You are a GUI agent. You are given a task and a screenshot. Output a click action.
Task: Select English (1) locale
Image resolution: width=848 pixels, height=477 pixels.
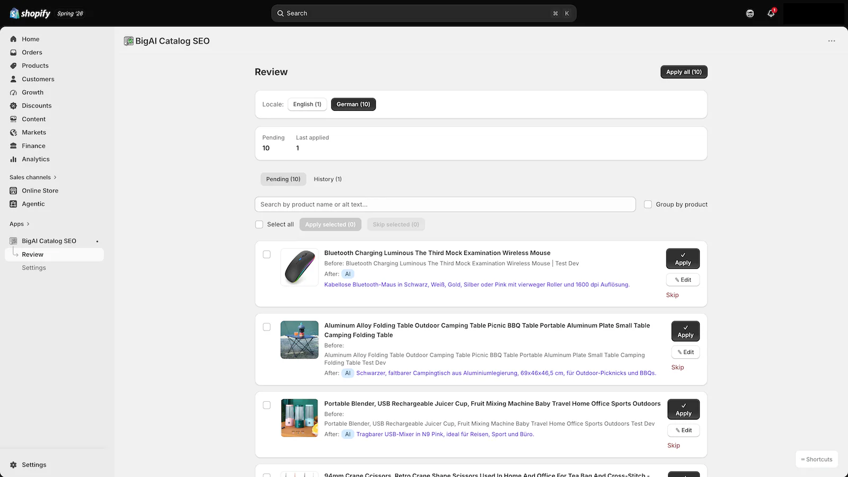307,104
